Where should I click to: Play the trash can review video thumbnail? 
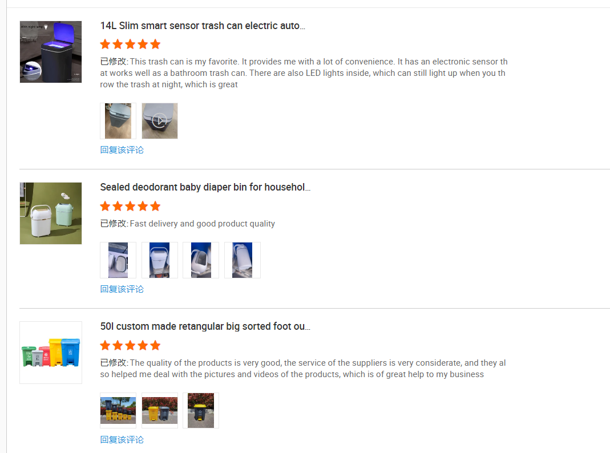click(x=160, y=121)
